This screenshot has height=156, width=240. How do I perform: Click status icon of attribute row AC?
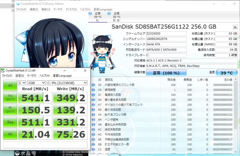coord(93,129)
